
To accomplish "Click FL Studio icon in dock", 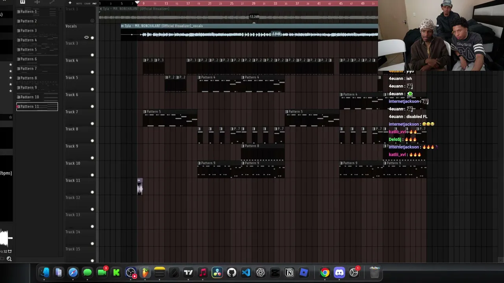I will (x=145, y=272).
